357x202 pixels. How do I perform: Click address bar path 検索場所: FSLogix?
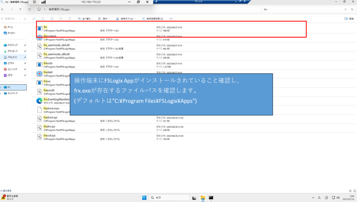tap(59, 9)
